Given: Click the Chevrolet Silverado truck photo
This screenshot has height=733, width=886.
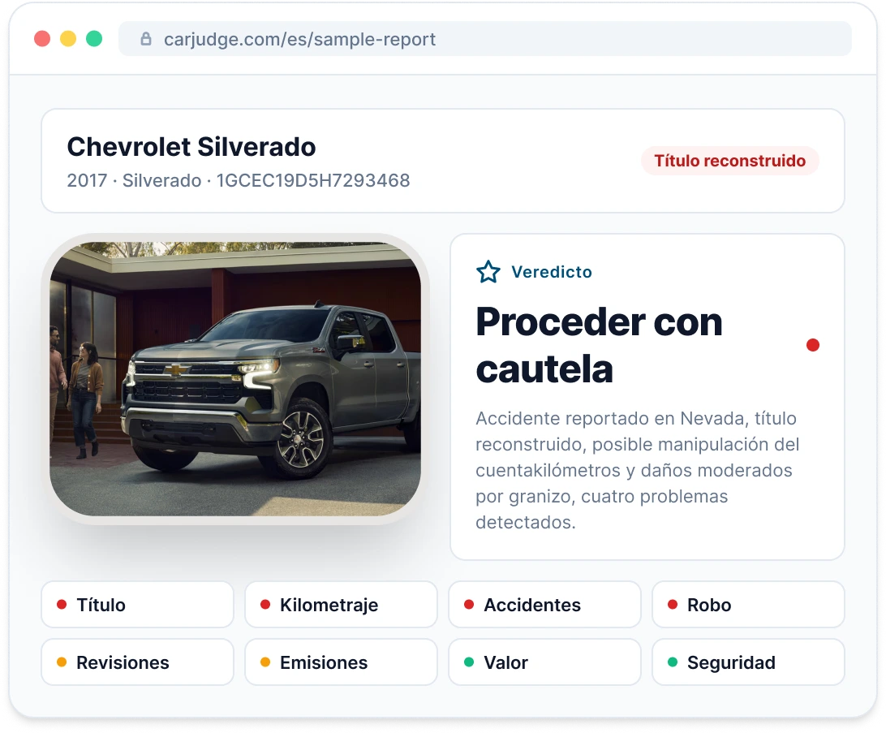Looking at the screenshot, I should pyautogui.click(x=235, y=378).
